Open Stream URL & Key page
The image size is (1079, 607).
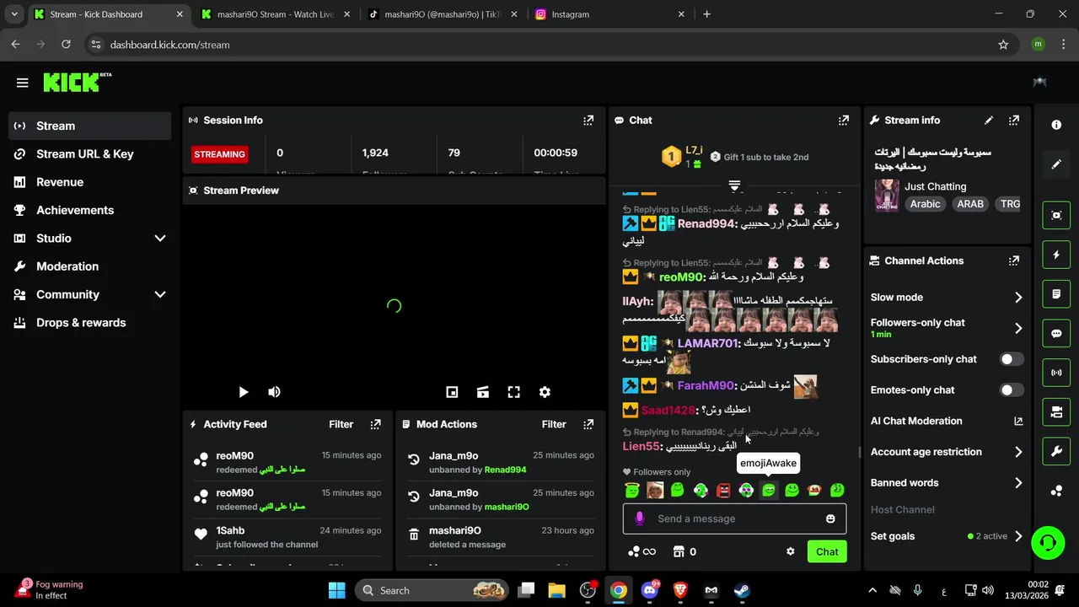(89, 154)
